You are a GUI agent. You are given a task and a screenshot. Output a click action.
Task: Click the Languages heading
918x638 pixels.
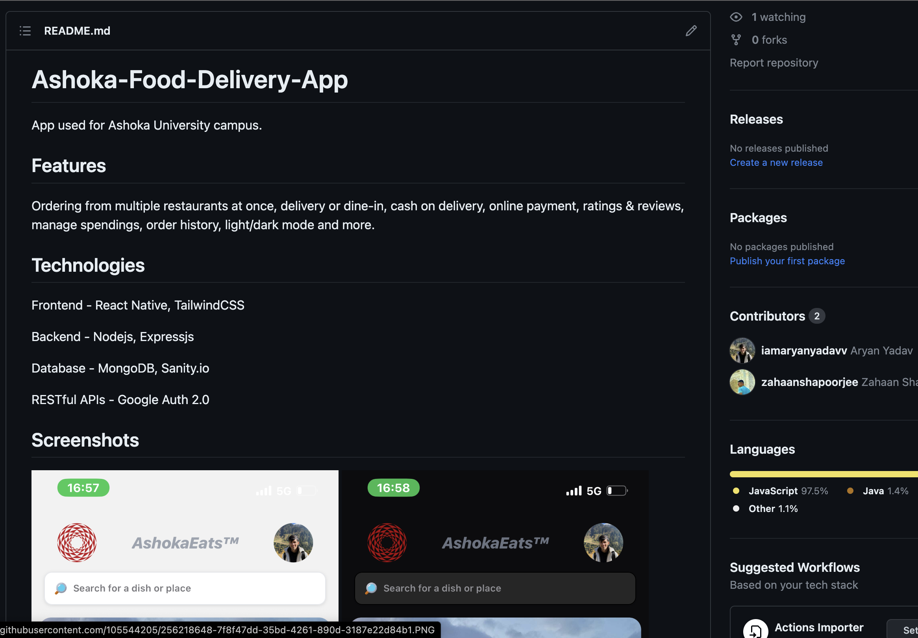(x=762, y=449)
